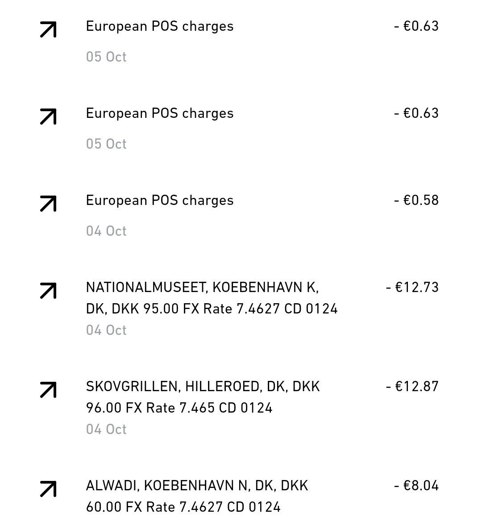
Task: Click the €0.58 charge amount
Action: 416,200
